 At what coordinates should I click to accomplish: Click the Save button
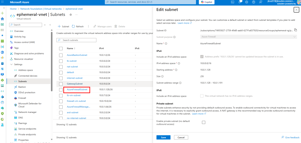coord(163,137)
